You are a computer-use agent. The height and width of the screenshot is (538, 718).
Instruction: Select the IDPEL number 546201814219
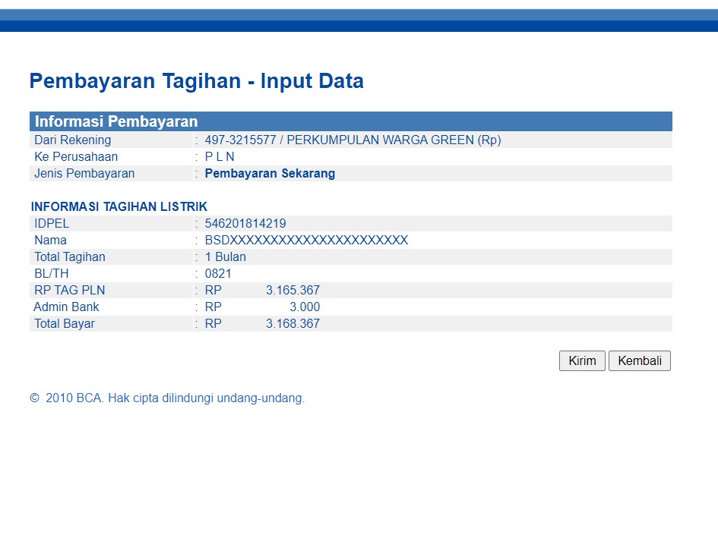pos(245,224)
